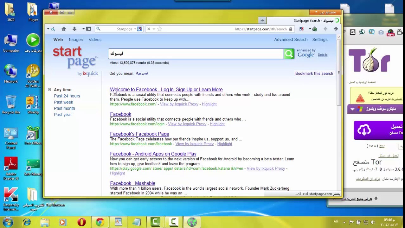
Task: Click the Chrome icon in the taskbar
Action: click(x=100, y=222)
